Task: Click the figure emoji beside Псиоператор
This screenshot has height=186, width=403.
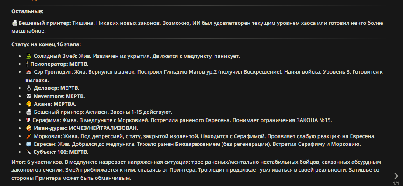Action: coord(28,64)
